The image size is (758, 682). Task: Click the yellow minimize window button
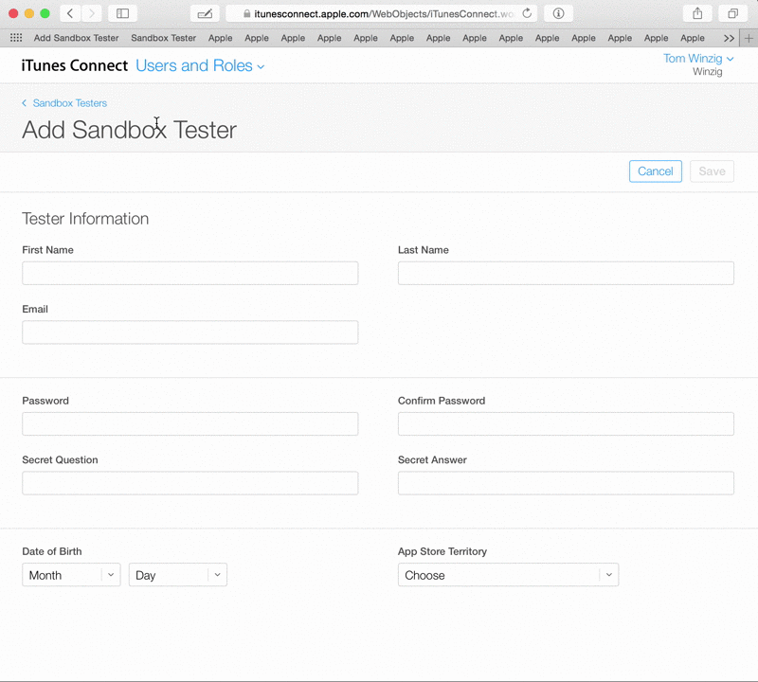(x=29, y=13)
